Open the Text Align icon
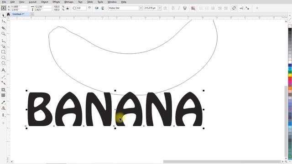The image size is (292, 164). pos(193,8)
